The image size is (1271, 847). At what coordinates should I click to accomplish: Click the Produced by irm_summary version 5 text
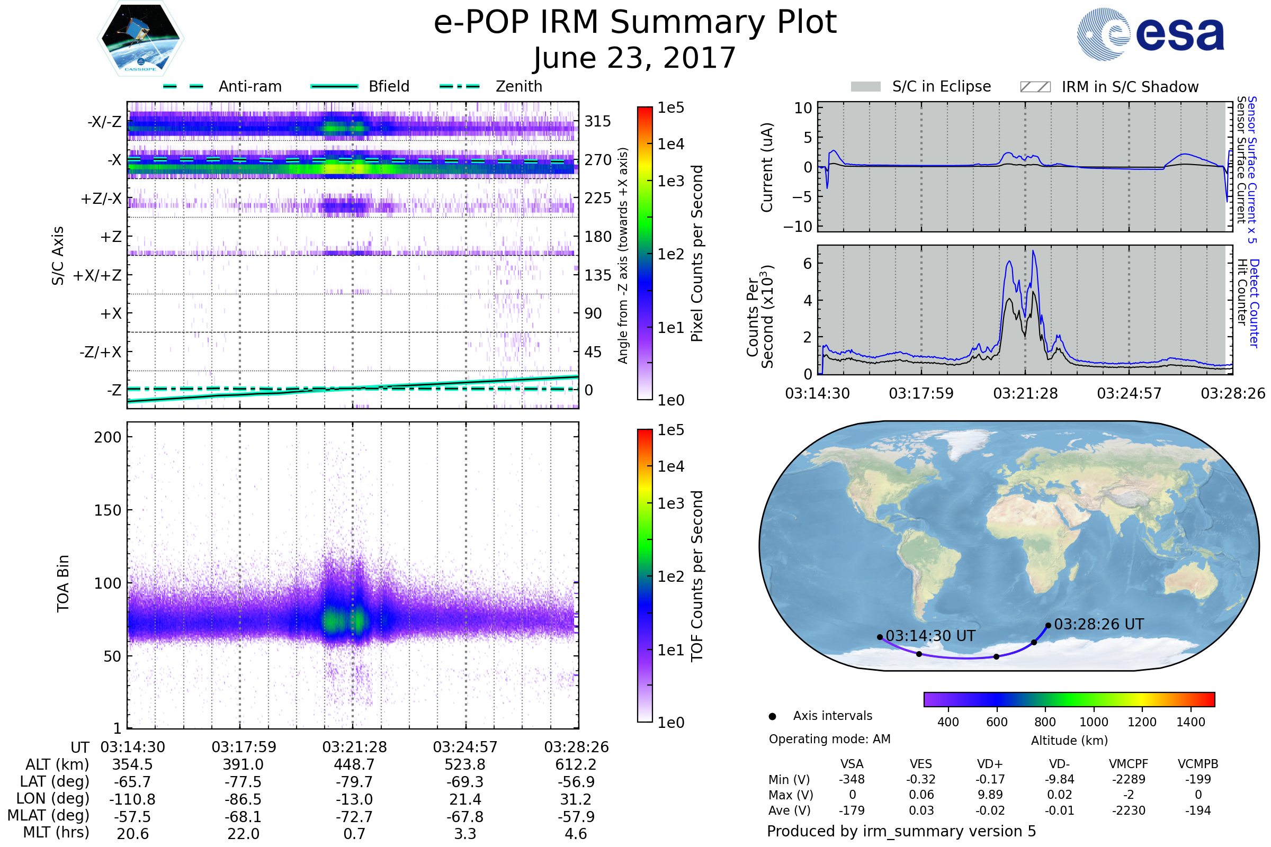pyautogui.click(x=901, y=831)
